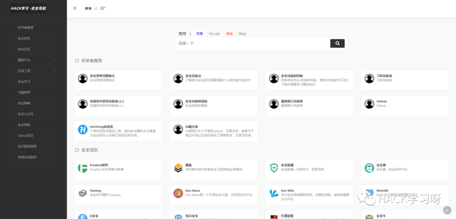
Task: Switch to the Google search tab
Action: (214, 34)
